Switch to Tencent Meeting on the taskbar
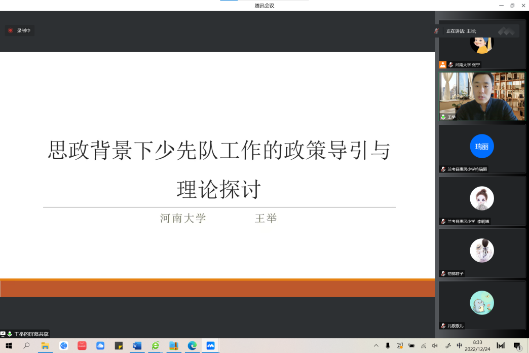 click(210, 345)
